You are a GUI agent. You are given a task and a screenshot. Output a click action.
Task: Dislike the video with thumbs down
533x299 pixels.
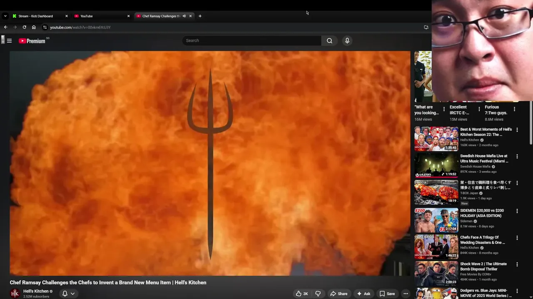pos(318,294)
